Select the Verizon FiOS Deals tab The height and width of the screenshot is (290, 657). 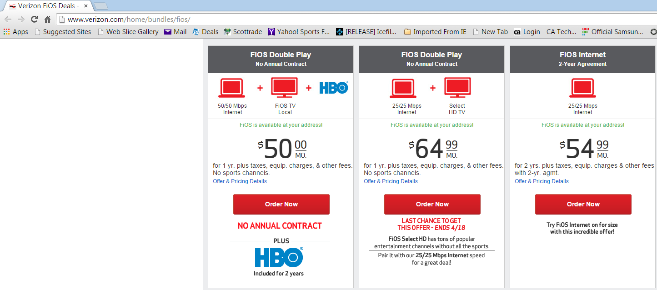pos(45,6)
